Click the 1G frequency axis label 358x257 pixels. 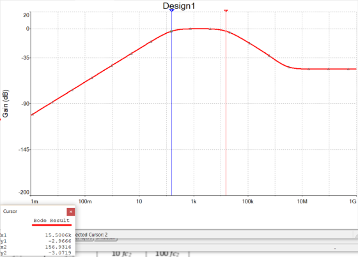point(353,202)
